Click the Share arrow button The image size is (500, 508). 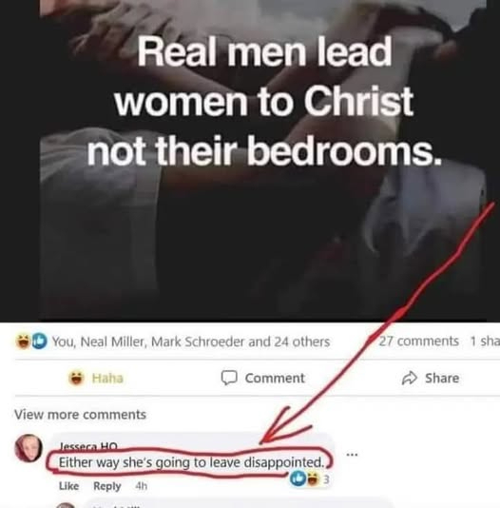click(431, 378)
